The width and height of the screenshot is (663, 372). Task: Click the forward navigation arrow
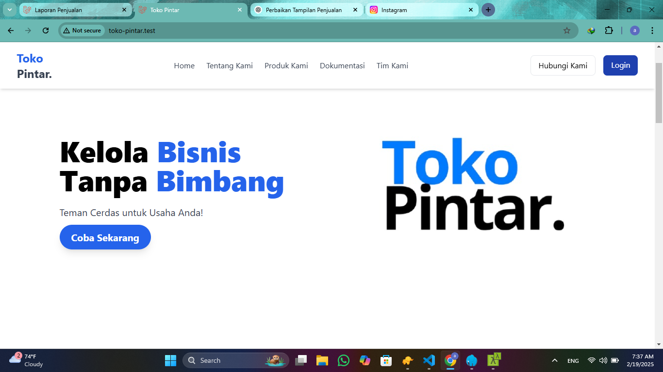28,31
